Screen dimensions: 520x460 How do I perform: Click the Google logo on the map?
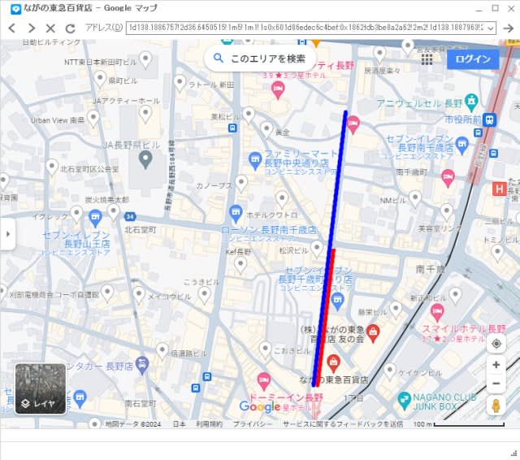click(260, 406)
